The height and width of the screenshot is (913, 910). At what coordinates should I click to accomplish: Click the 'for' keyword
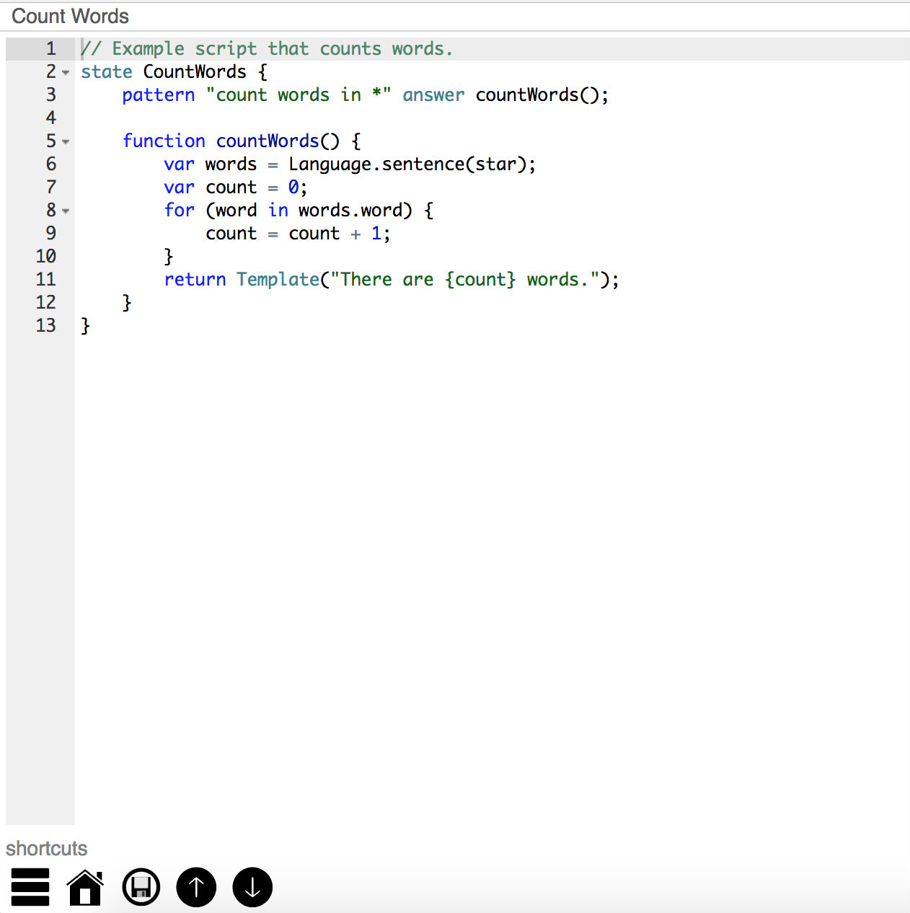(x=180, y=210)
